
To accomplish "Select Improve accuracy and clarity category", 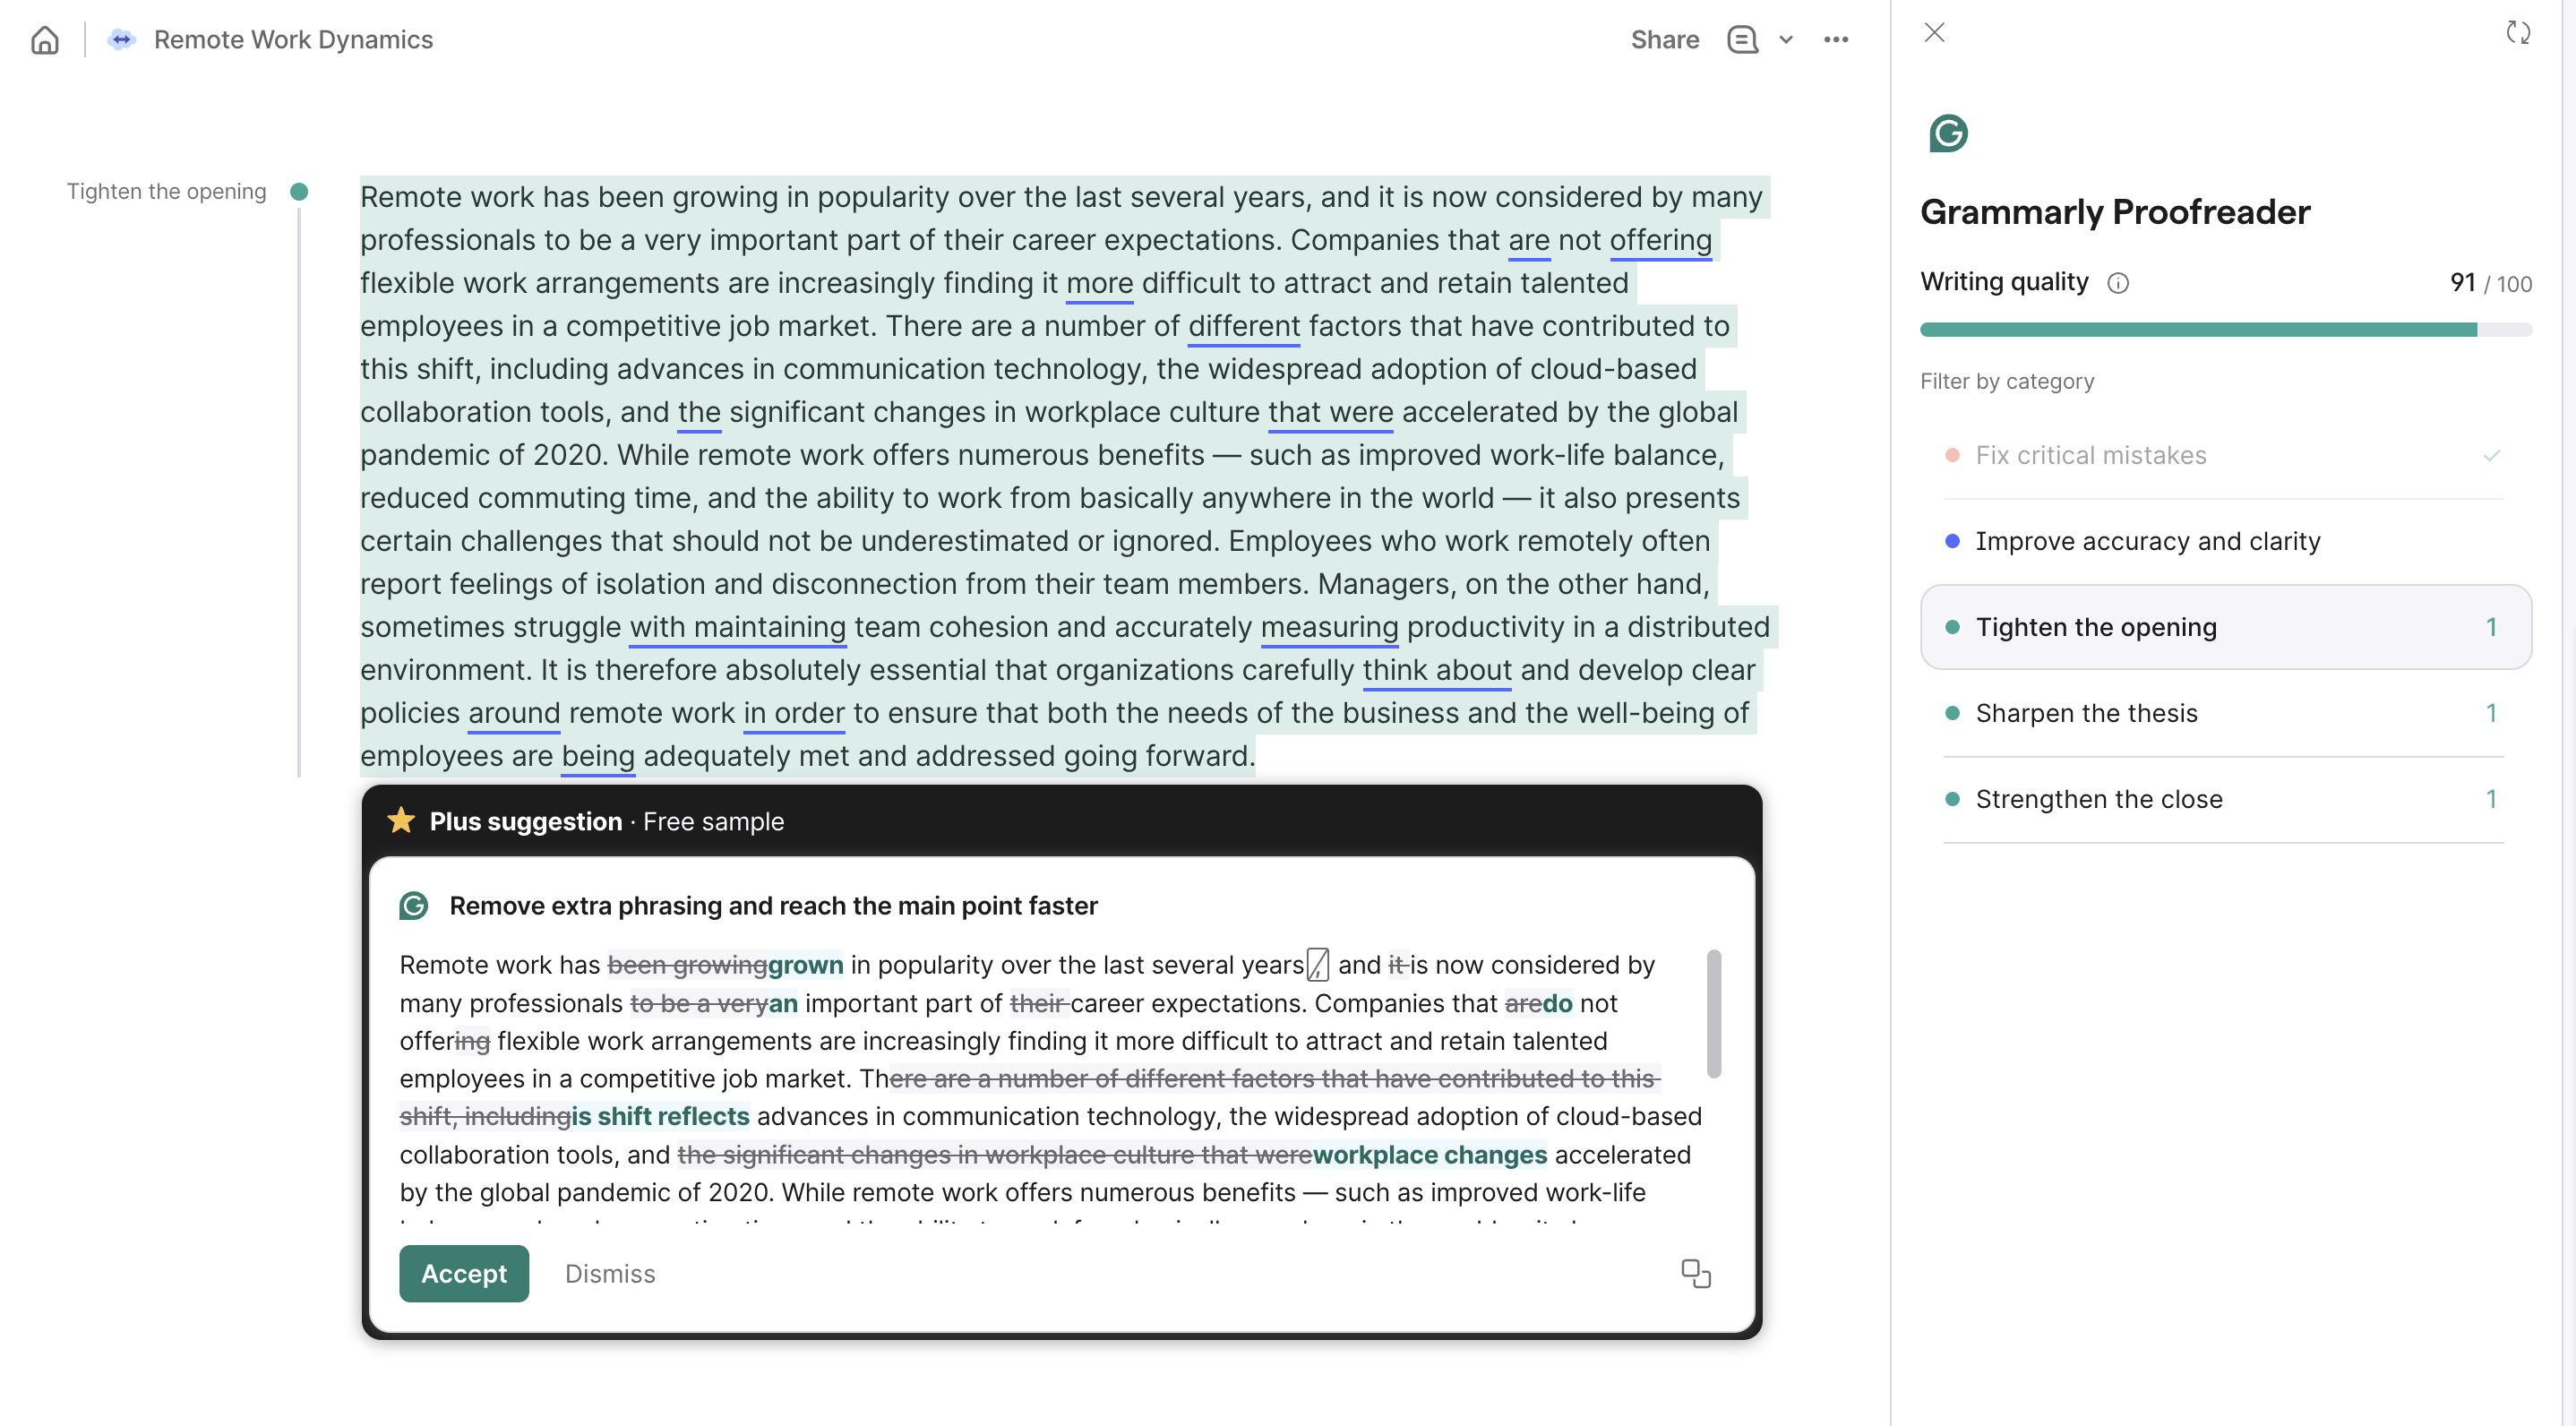I will point(2226,541).
